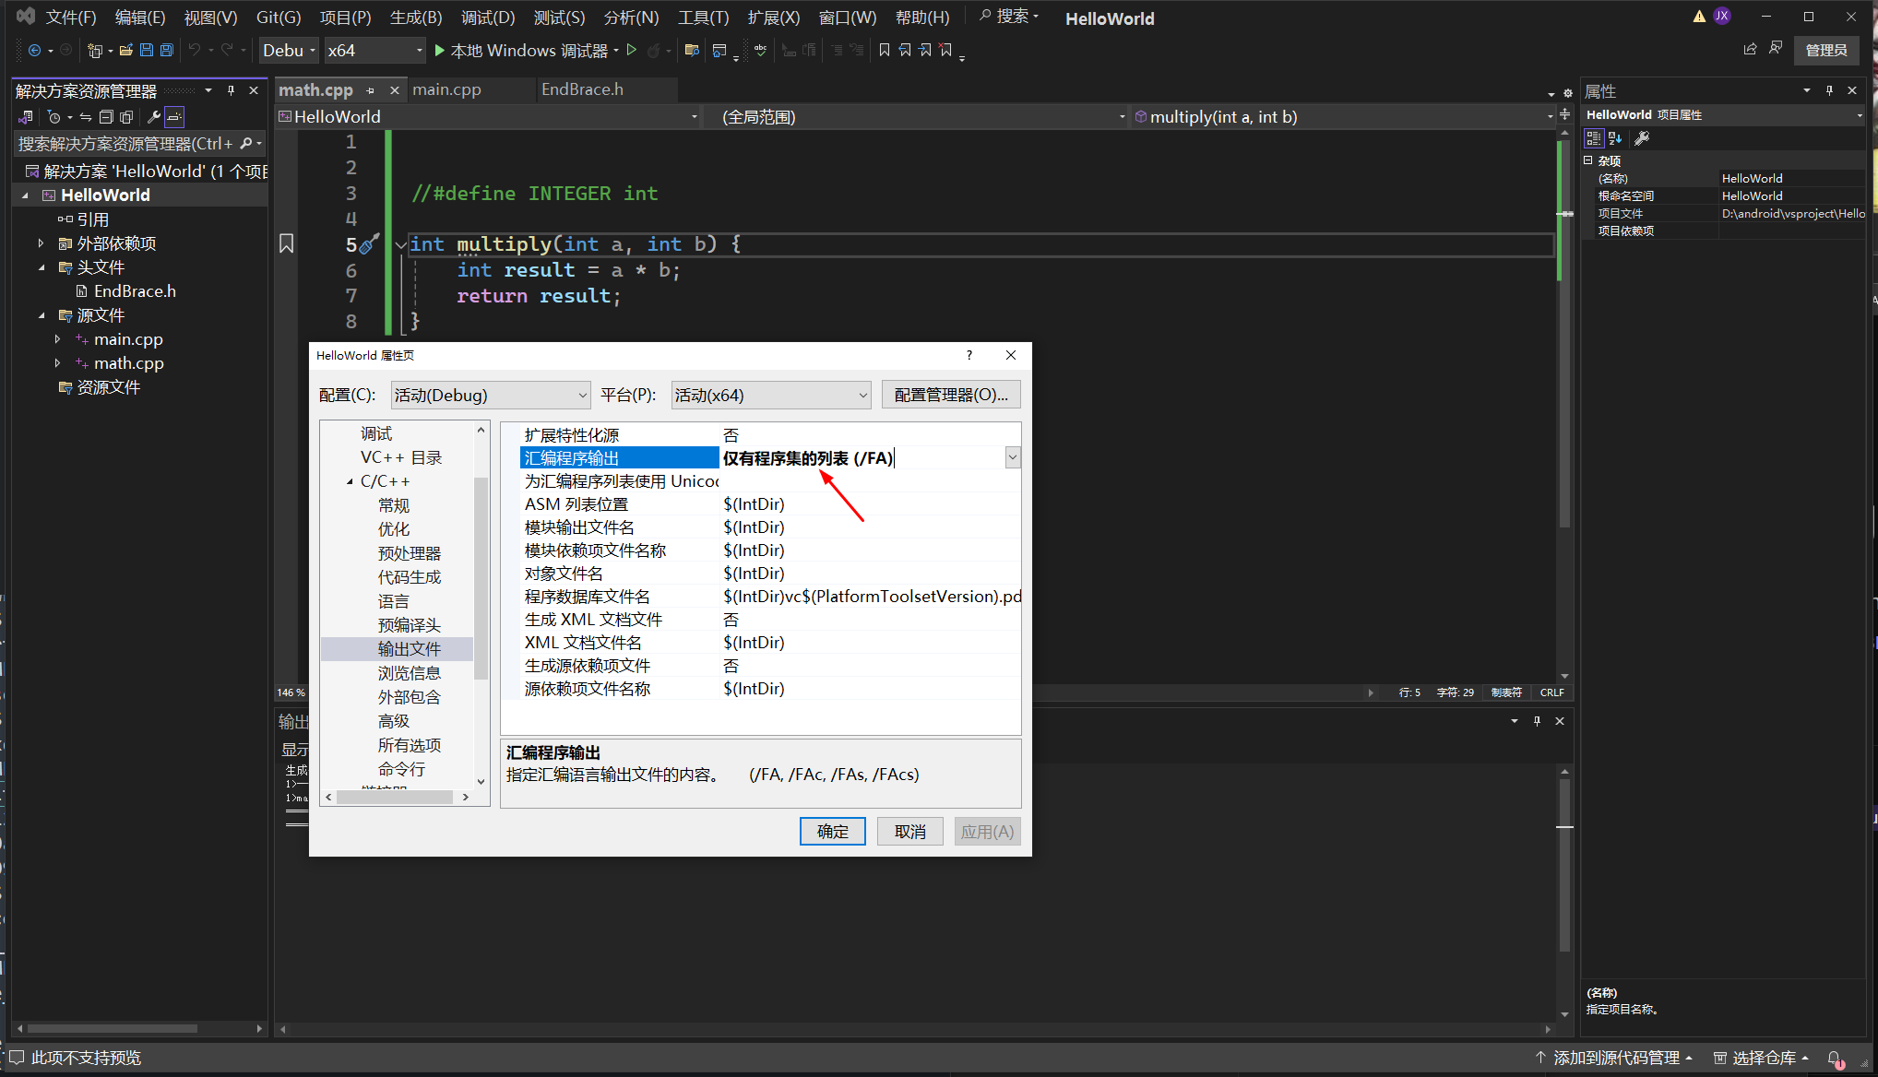Image resolution: width=1878 pixels, height=1077 pixels.
Task: Sort properties alphabetically in Properties panel
Action: 1615,138
